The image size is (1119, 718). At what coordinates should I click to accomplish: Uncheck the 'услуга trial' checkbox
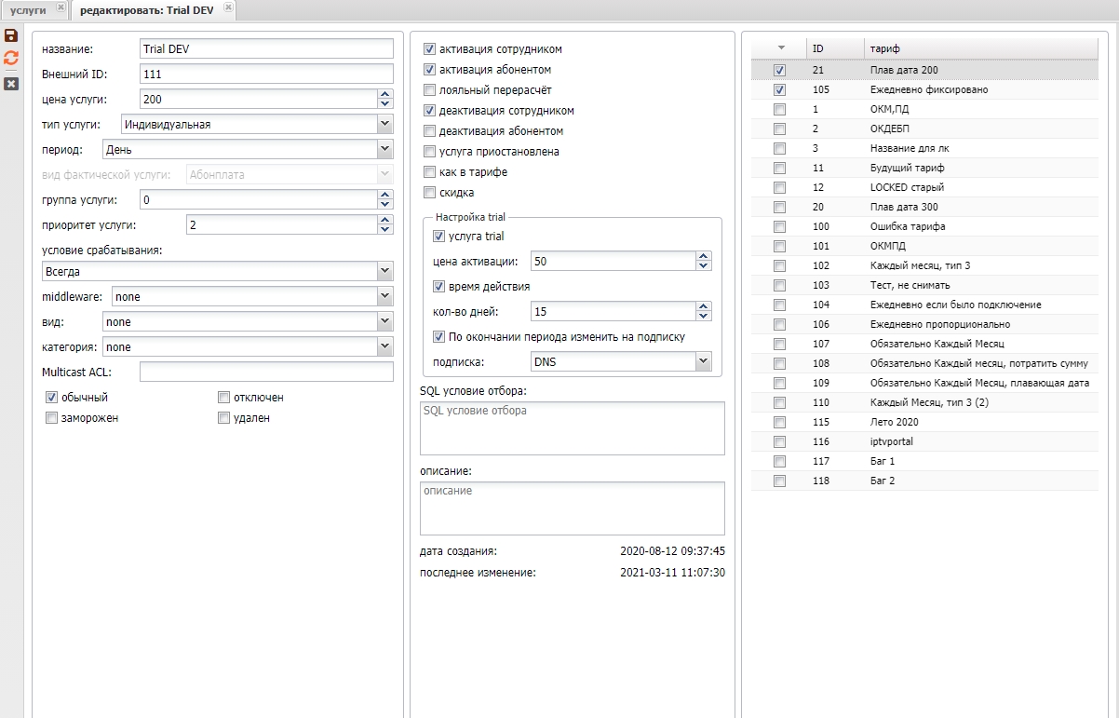tap(439, 237)
